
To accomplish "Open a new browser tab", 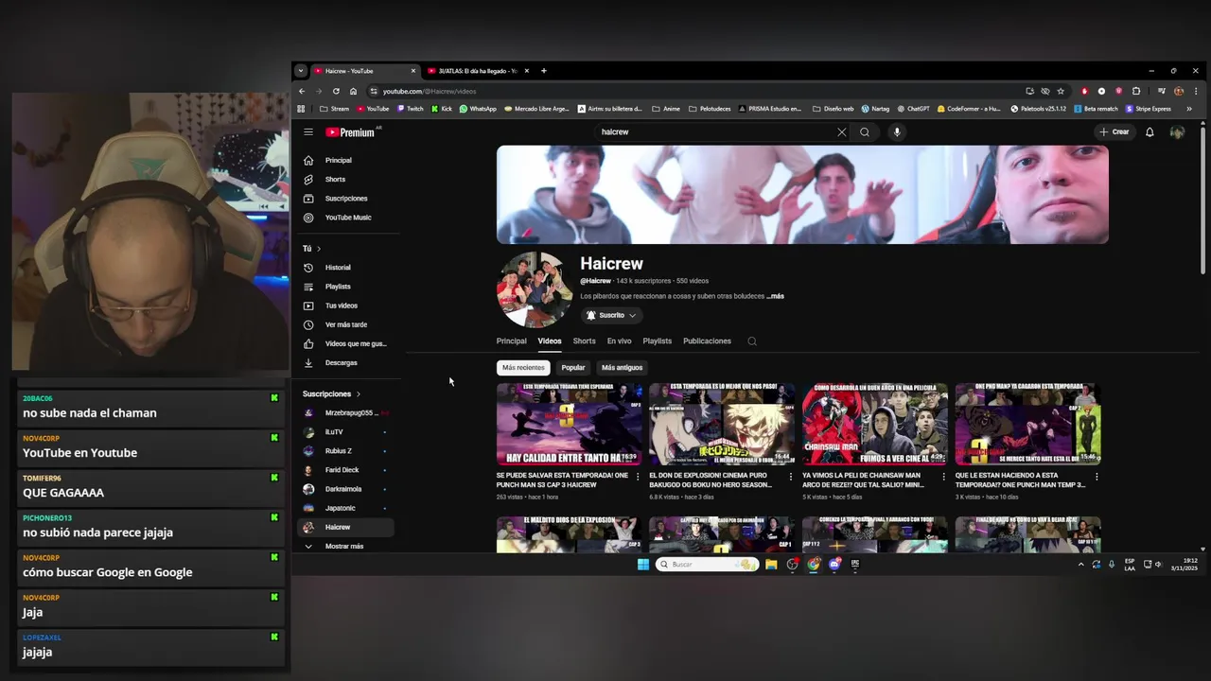I will [x=544, y=71].
